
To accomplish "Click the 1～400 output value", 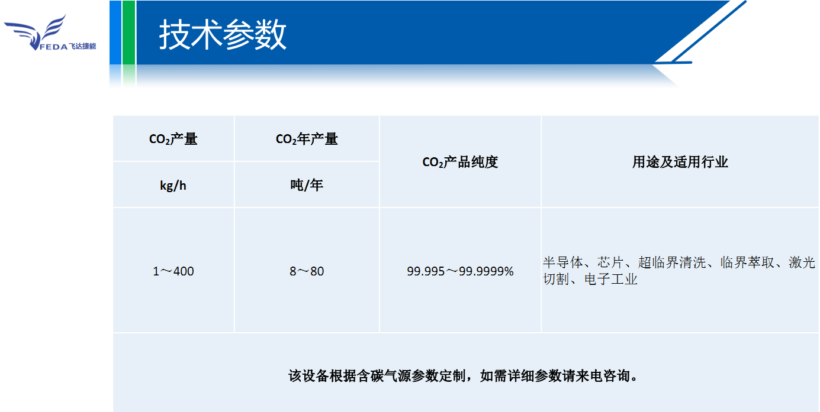I will [173, 271].
